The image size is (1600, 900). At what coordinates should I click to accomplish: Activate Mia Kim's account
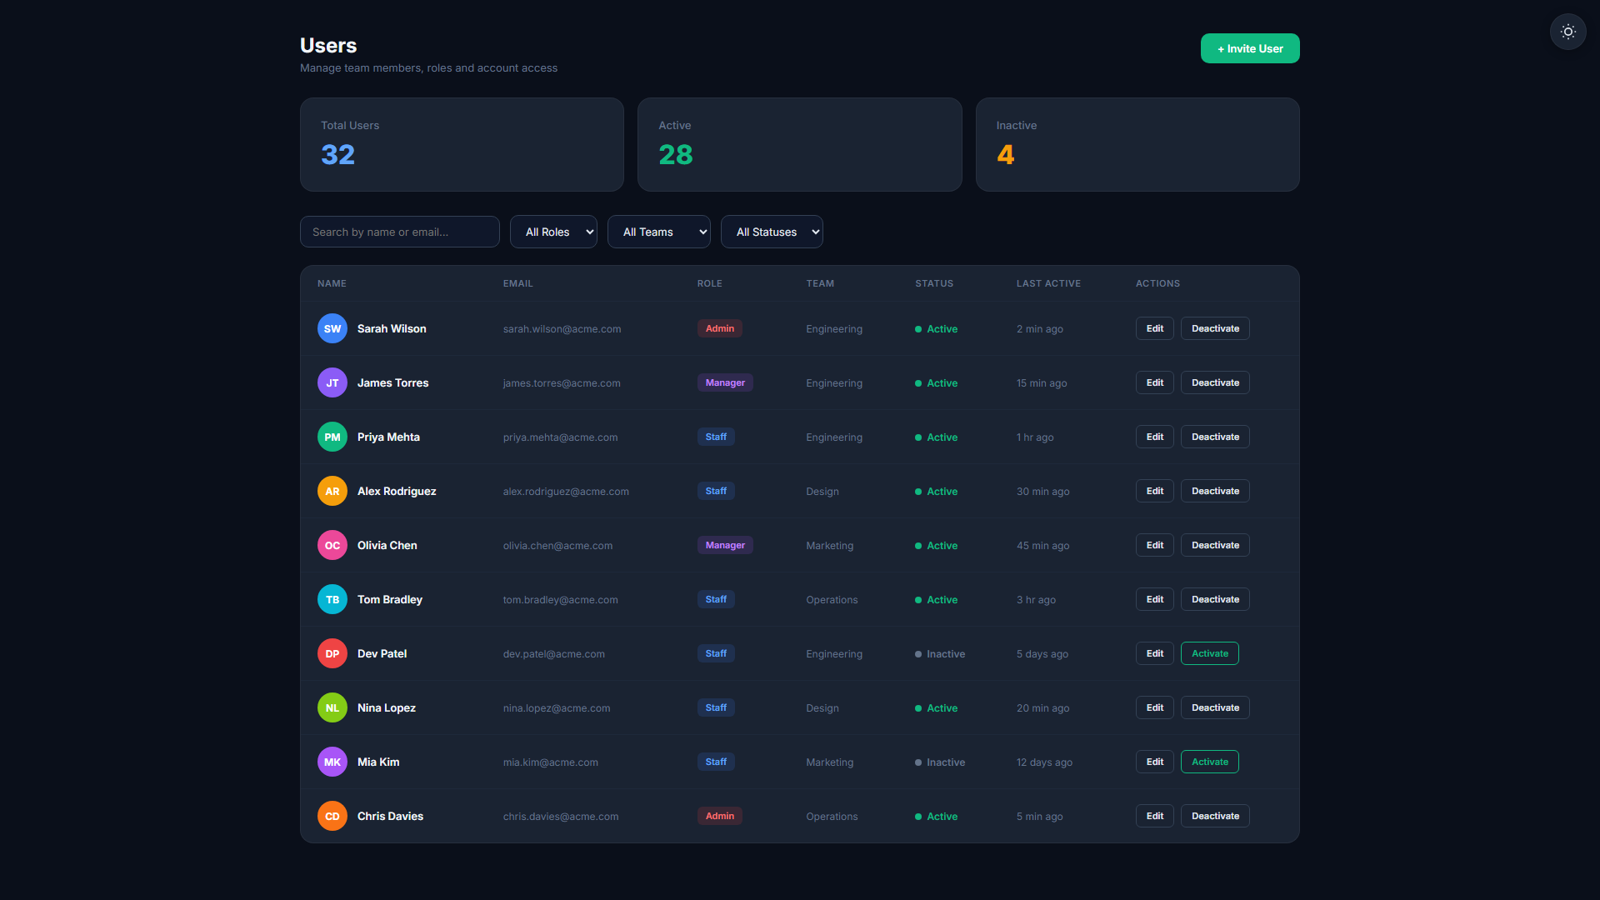[x=1209, y=762]
